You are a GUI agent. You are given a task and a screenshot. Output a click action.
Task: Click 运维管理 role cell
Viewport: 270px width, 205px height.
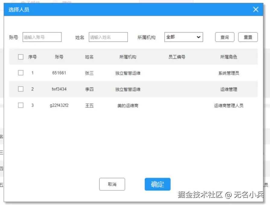click(229, 89)
